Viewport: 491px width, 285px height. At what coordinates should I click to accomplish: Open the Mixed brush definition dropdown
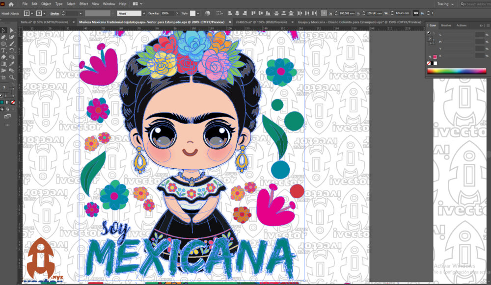[x=144, y=13]
